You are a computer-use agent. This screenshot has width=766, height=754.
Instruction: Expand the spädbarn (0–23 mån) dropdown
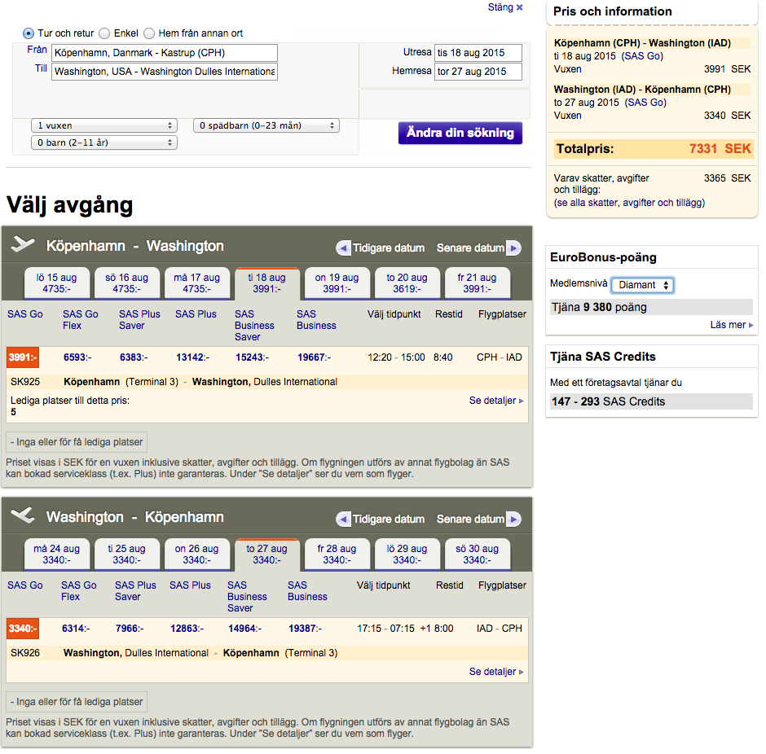266,125
